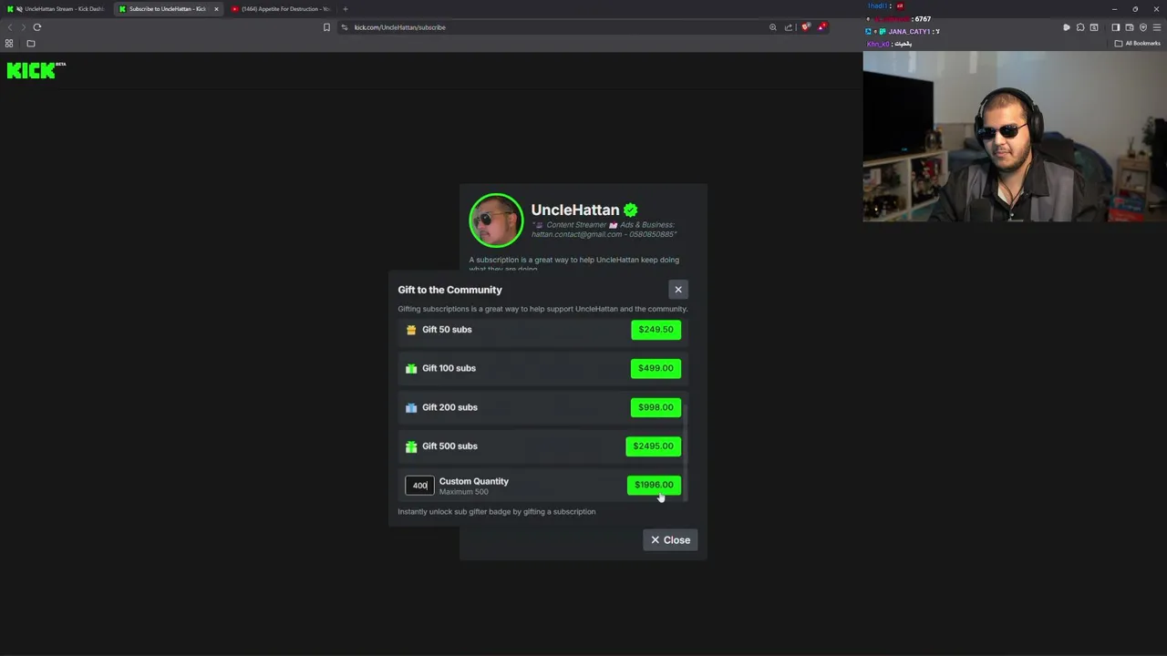The width and height of the screenshot is (1167, 656).
Task: Click chat username JANA_CATY1
Action: (909, 32)
